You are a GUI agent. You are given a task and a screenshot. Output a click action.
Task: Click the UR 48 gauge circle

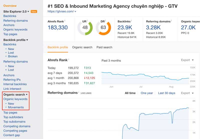click(x=85, y=27)
